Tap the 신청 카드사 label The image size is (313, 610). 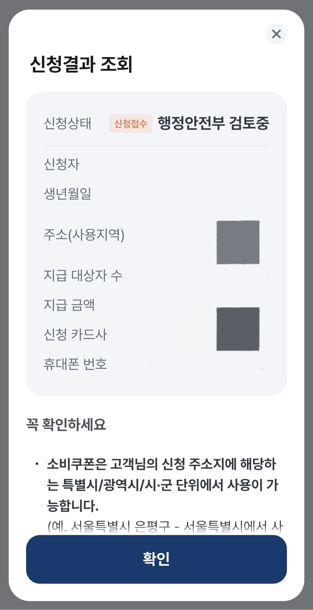[x=75, y=335]
